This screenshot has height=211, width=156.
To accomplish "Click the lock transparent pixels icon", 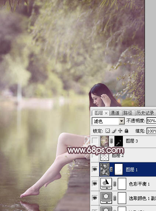I will pyautogui.click(x=107, y=131).
